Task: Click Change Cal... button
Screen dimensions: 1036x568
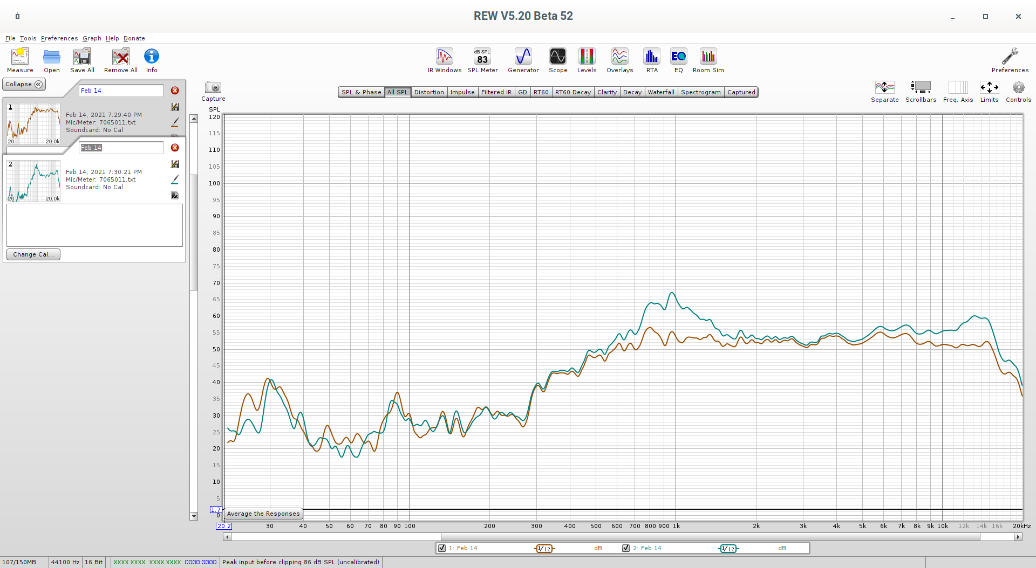Action: tap(33, 254)
